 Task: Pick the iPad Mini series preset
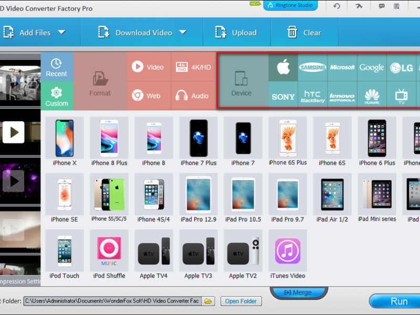point(377,198)
